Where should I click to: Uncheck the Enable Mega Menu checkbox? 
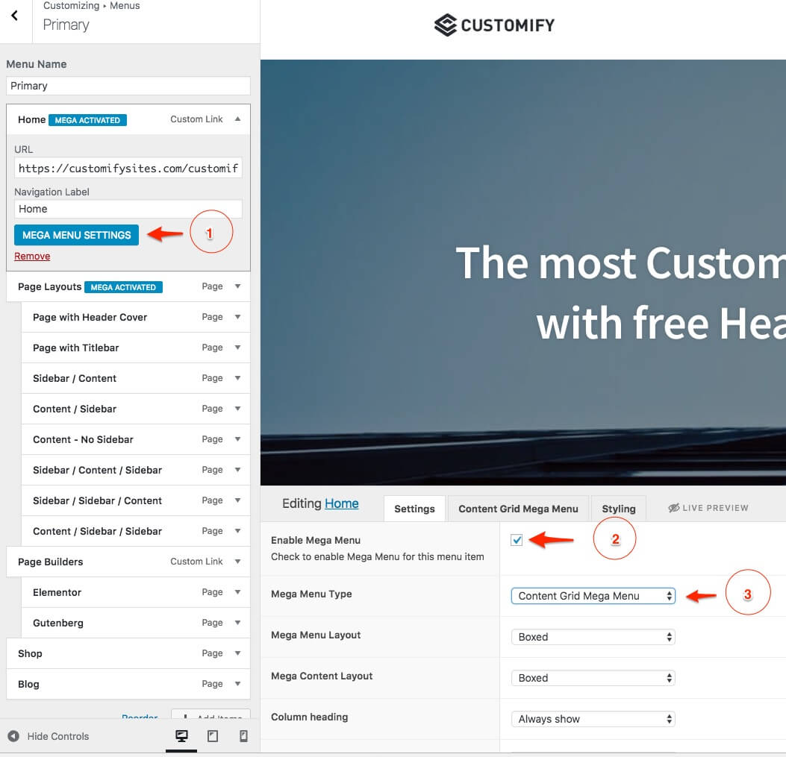(x=517, y=539)
